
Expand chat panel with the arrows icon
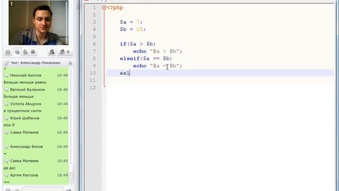[x=70, y=63]
